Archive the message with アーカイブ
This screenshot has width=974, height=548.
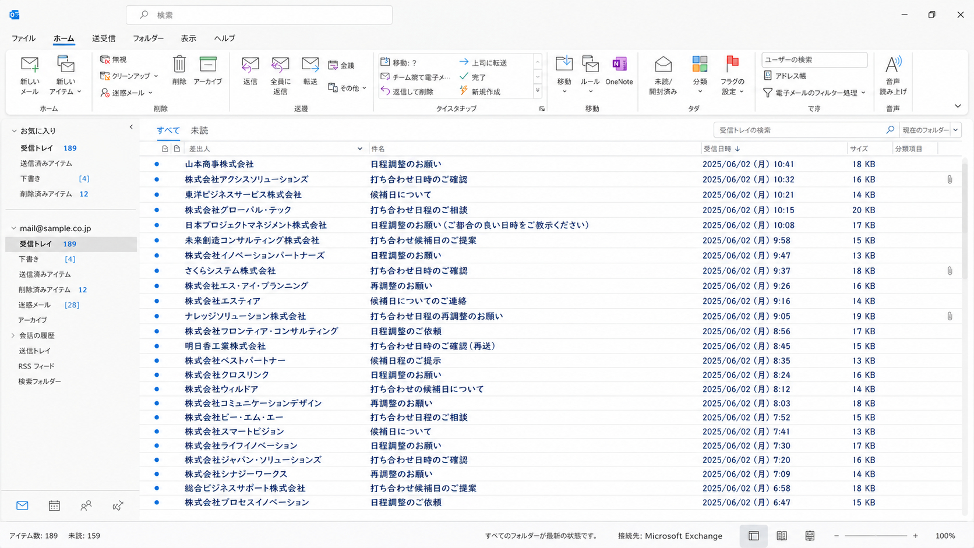point(208,71)
